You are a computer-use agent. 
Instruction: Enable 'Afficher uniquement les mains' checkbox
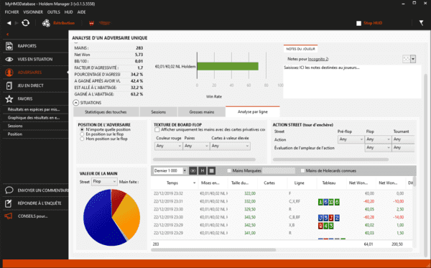point(157,129)
